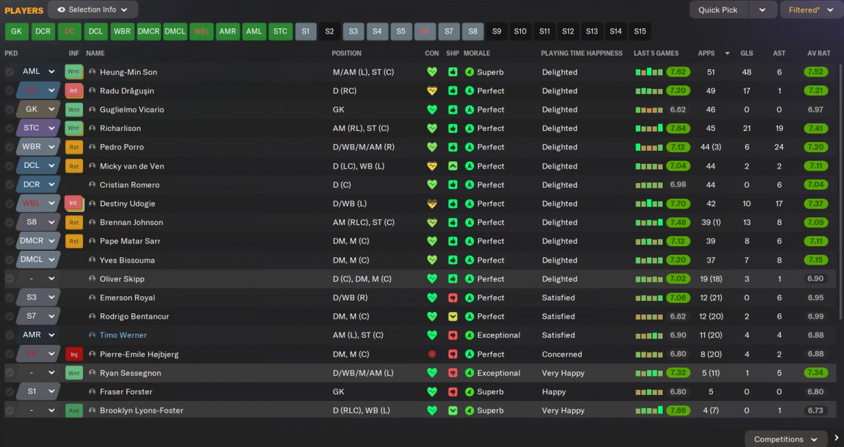Click the match sharpness icon for Emerson Royal
This screenshot has width=844, height=447.
pos(452,298)
